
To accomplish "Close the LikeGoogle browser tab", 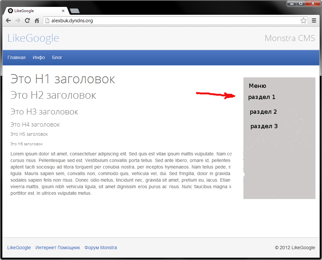I will click(63, 11).
